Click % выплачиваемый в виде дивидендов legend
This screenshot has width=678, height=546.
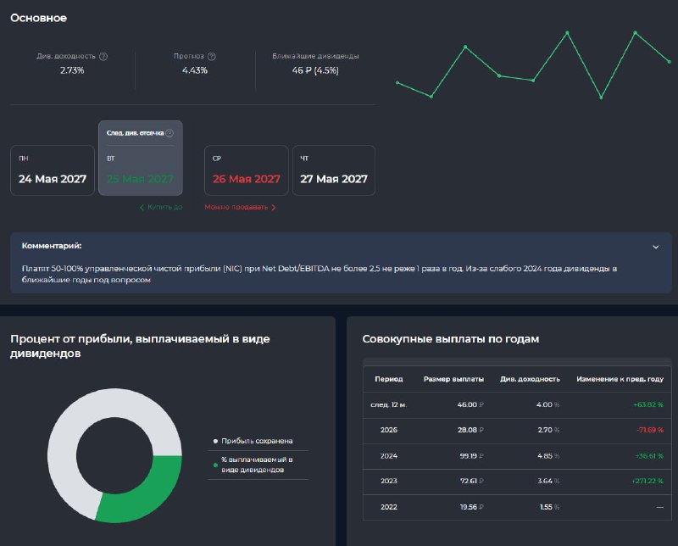(x=253, y=465)
